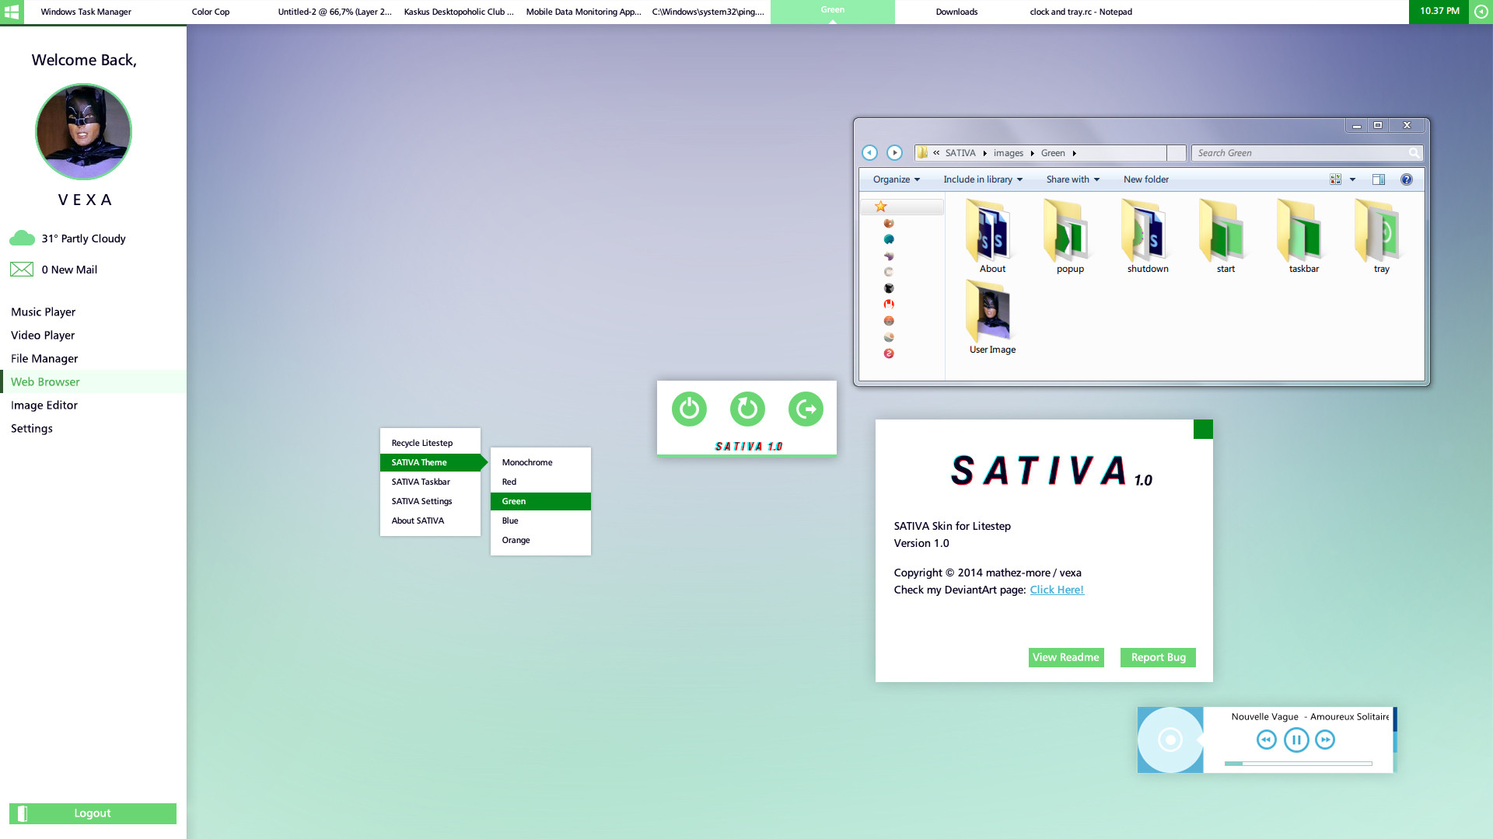Expand the SATIVA breadcrumb arrow

984,153
